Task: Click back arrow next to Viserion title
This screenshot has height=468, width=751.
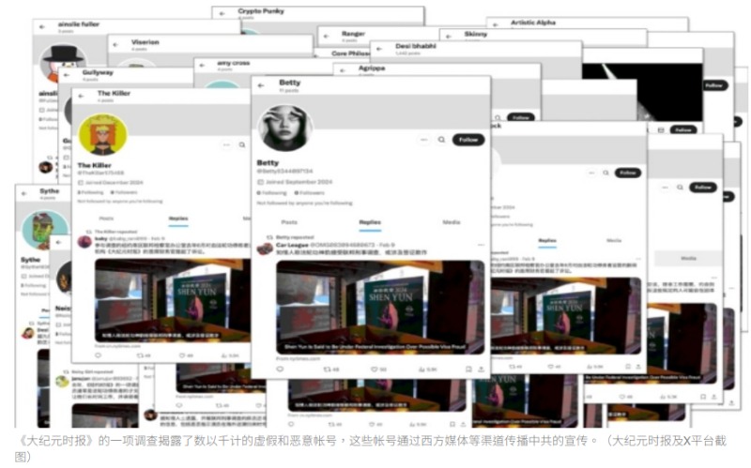Action: click(115, 45)
